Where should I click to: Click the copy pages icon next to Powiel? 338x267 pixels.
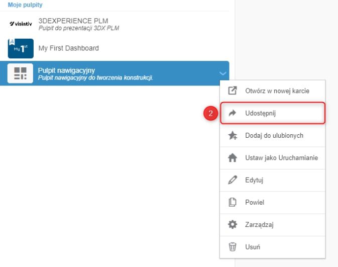point(233,202)
